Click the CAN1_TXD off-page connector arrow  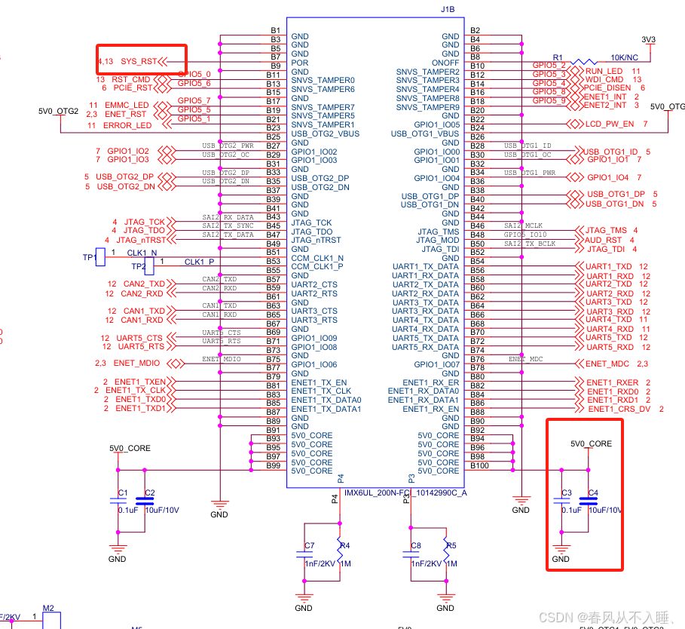pos(172,311)
